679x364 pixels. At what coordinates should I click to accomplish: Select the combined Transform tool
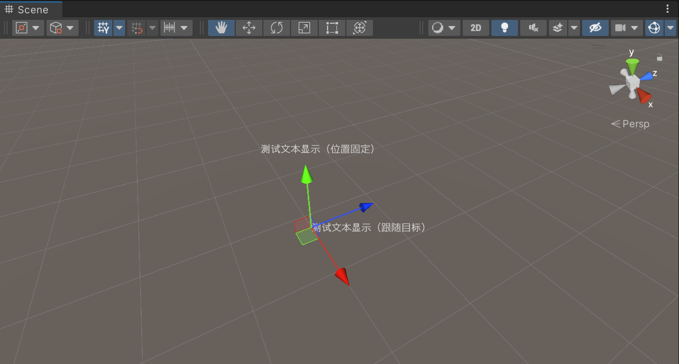(x=360, y=28)
